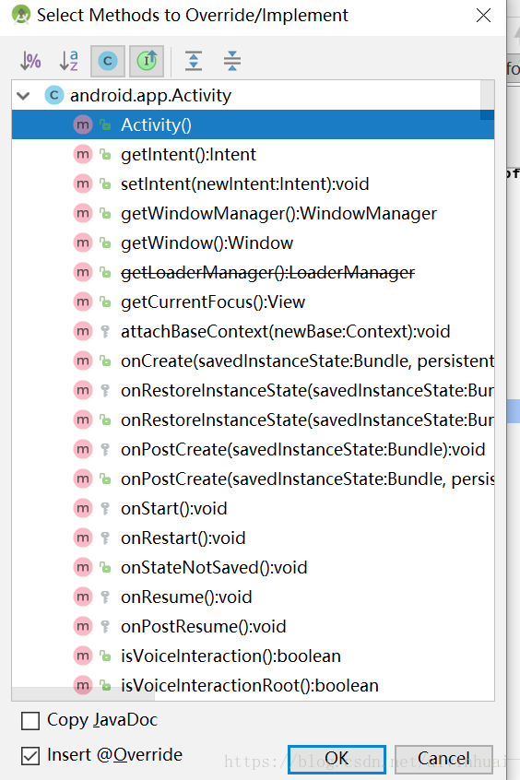Image resolution: width=520 pixels, height=780 pixels.
Task: Select getWindow():Window method
Action: point(253,242)
